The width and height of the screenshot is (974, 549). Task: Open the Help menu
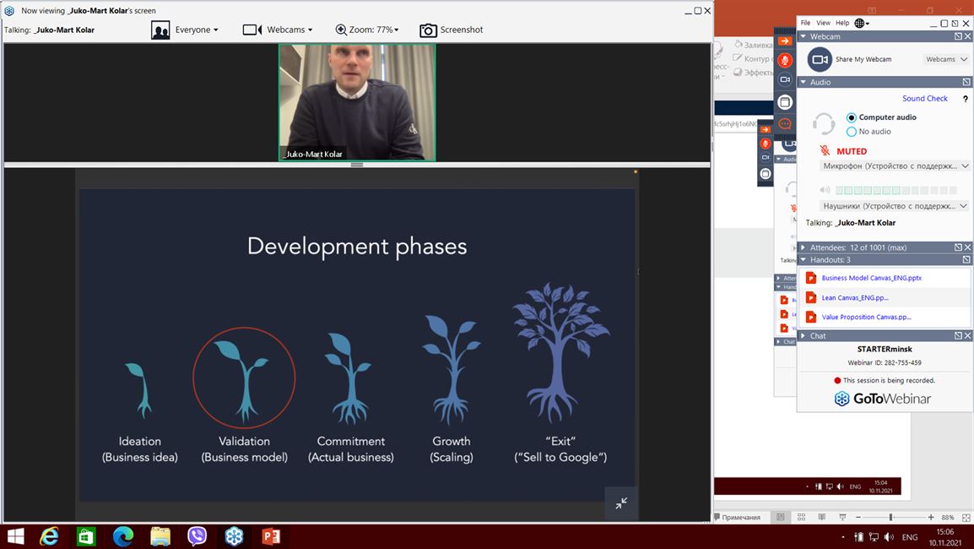pyautogui.click(x=842, y=23)
